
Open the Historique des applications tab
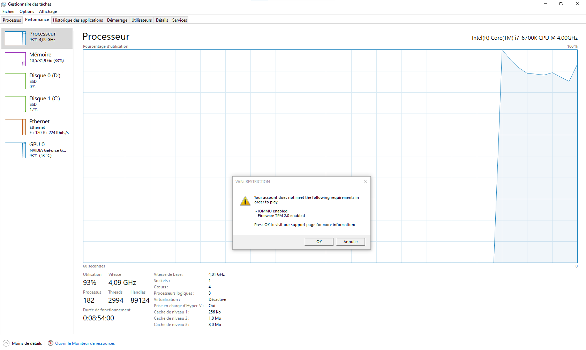[x=78, y=20]
